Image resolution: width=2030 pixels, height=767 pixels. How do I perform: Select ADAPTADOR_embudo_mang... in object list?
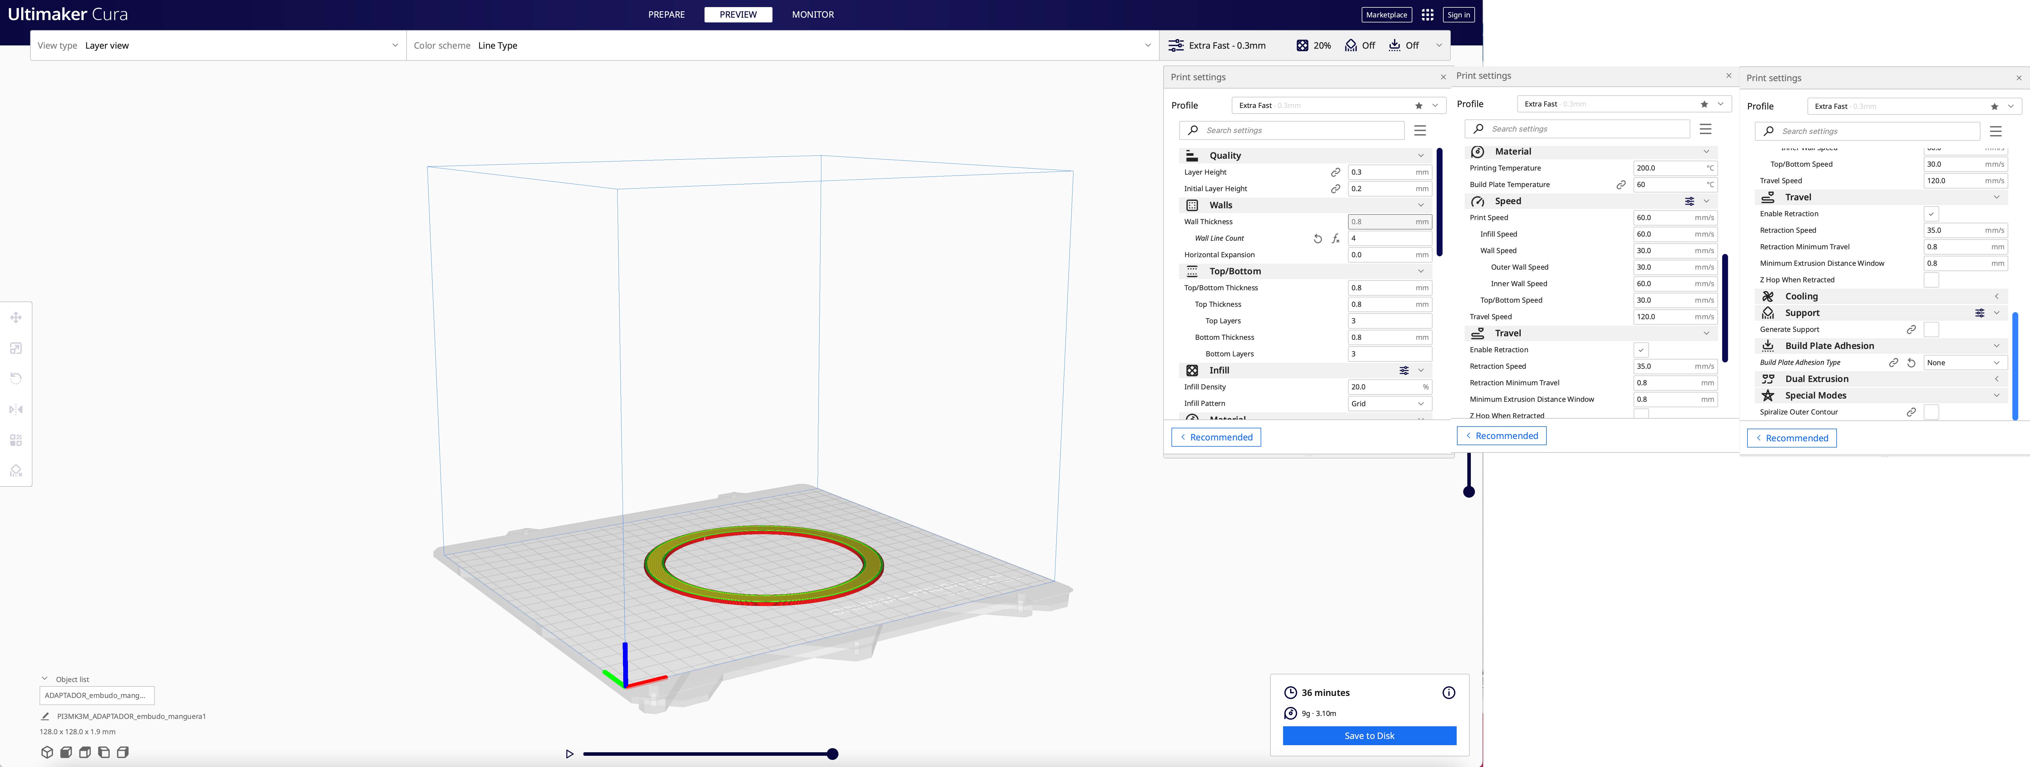pyautogui.click(x=97, y=696)
